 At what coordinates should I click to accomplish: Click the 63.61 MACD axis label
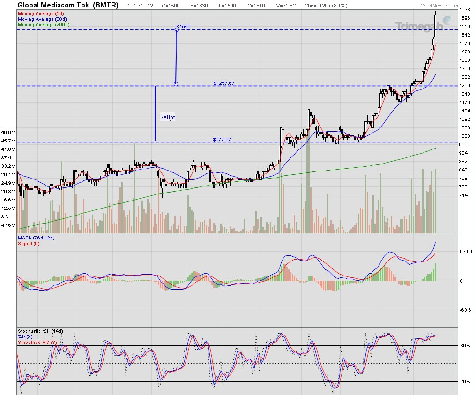tap(466, 252)
